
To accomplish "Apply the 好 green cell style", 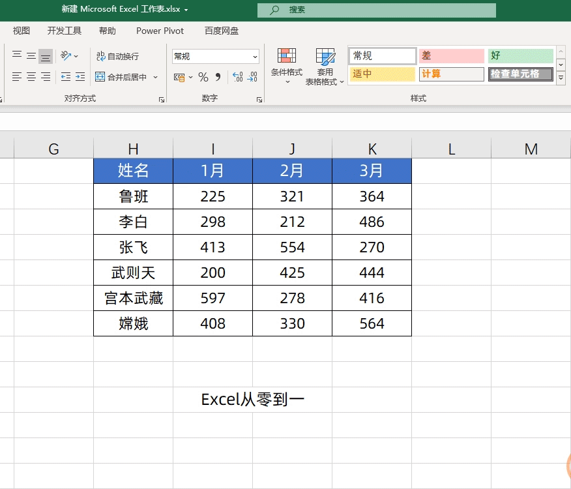I will (x=520, y=56).
